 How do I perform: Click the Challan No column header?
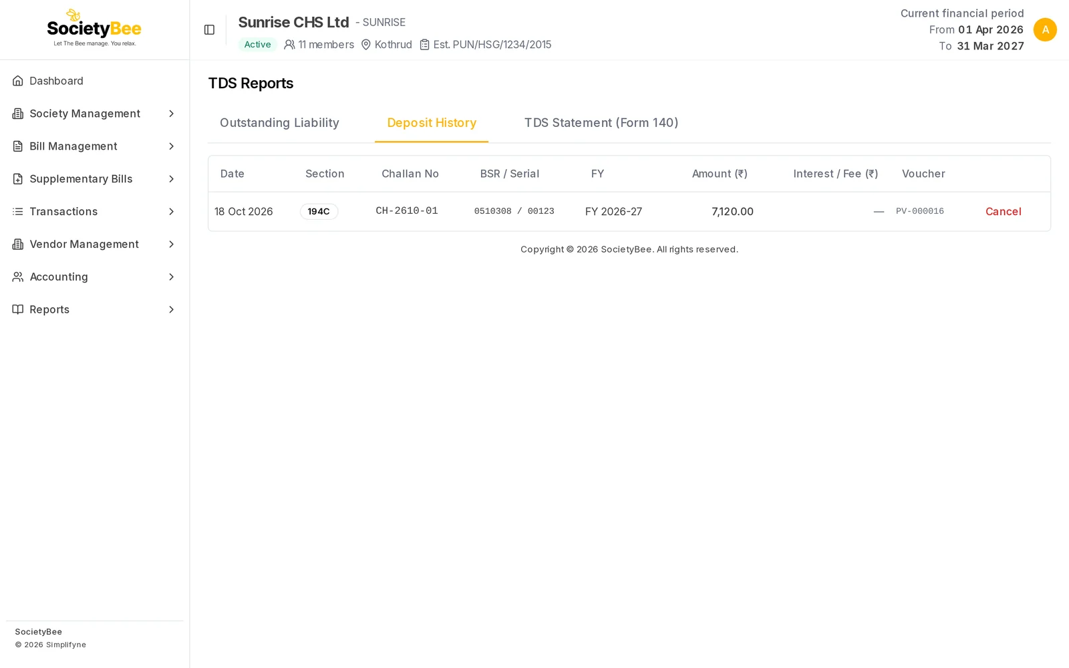(x=410, y=174)
